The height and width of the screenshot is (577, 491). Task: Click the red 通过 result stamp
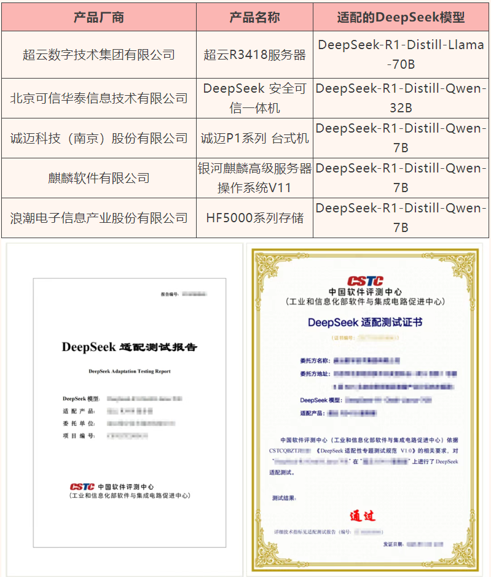(x=363, y=516)
